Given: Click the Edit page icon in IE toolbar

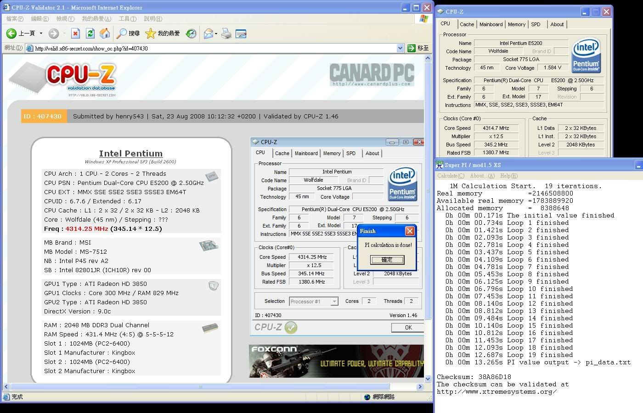Looking at the screenshot, I should pos(241,33).
